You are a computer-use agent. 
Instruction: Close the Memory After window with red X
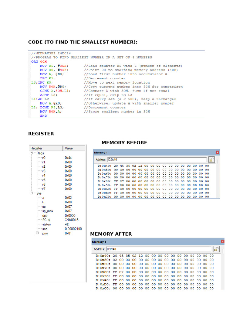click(x=222, y=241)
